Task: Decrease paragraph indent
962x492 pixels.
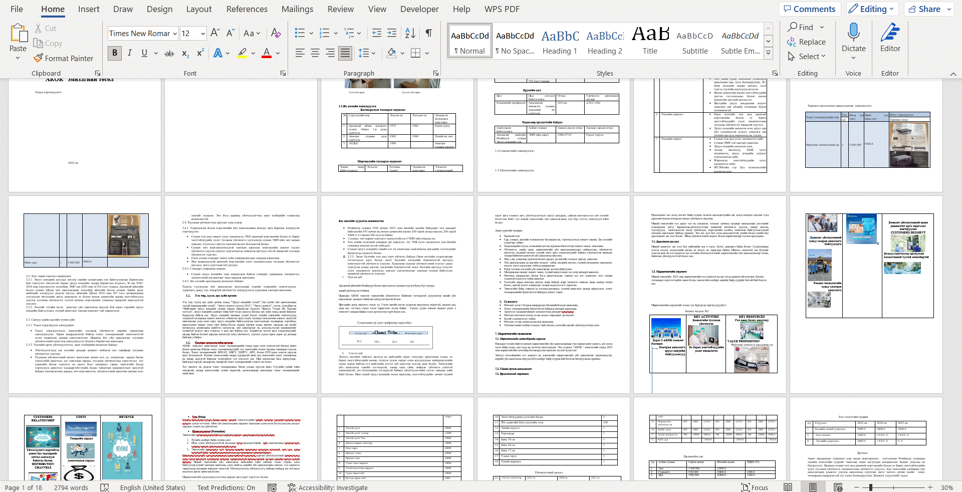Action: point(377,33)
